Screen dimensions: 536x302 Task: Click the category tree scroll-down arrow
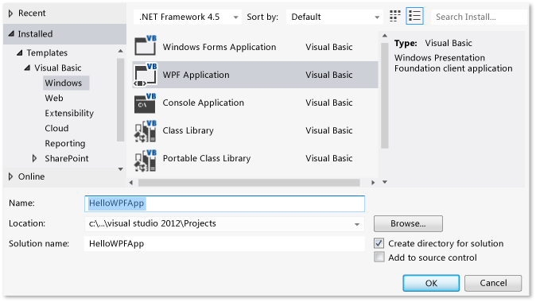tap(120, 169)
